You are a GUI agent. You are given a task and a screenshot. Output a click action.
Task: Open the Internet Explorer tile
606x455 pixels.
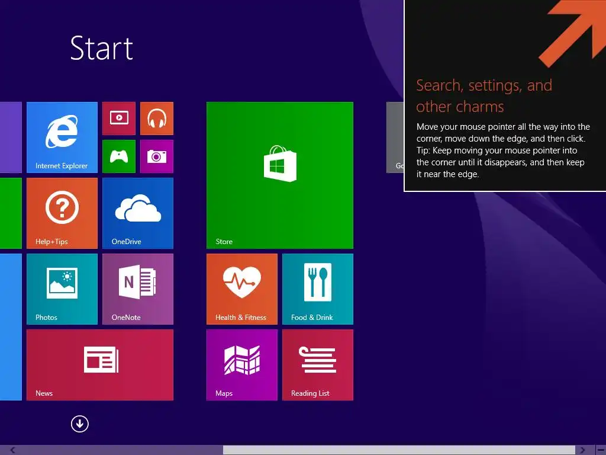pyautogui.click(x=62, y=137)
